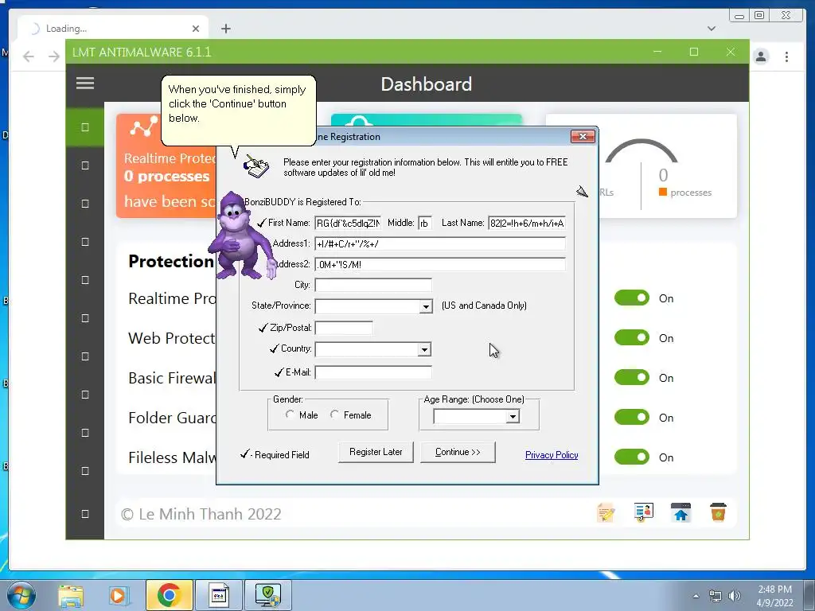Click the Continue >> button
This screenshot has height=611, width=815.
[x=458, y=452]
